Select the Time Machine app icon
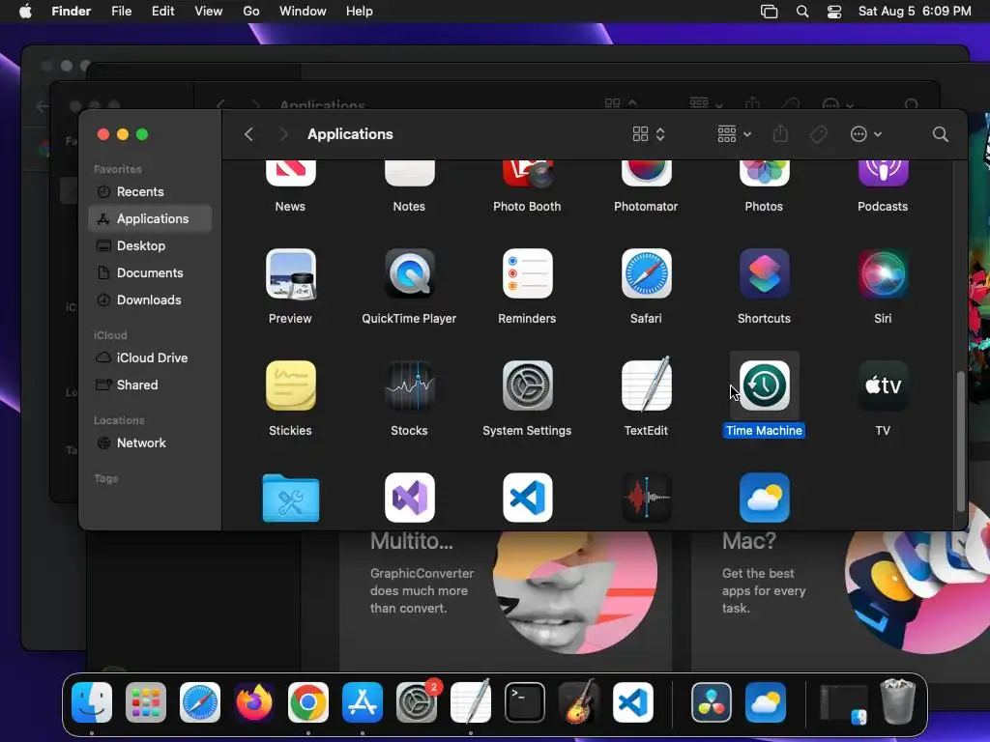990x742 pixels. (x=764, y=385)
